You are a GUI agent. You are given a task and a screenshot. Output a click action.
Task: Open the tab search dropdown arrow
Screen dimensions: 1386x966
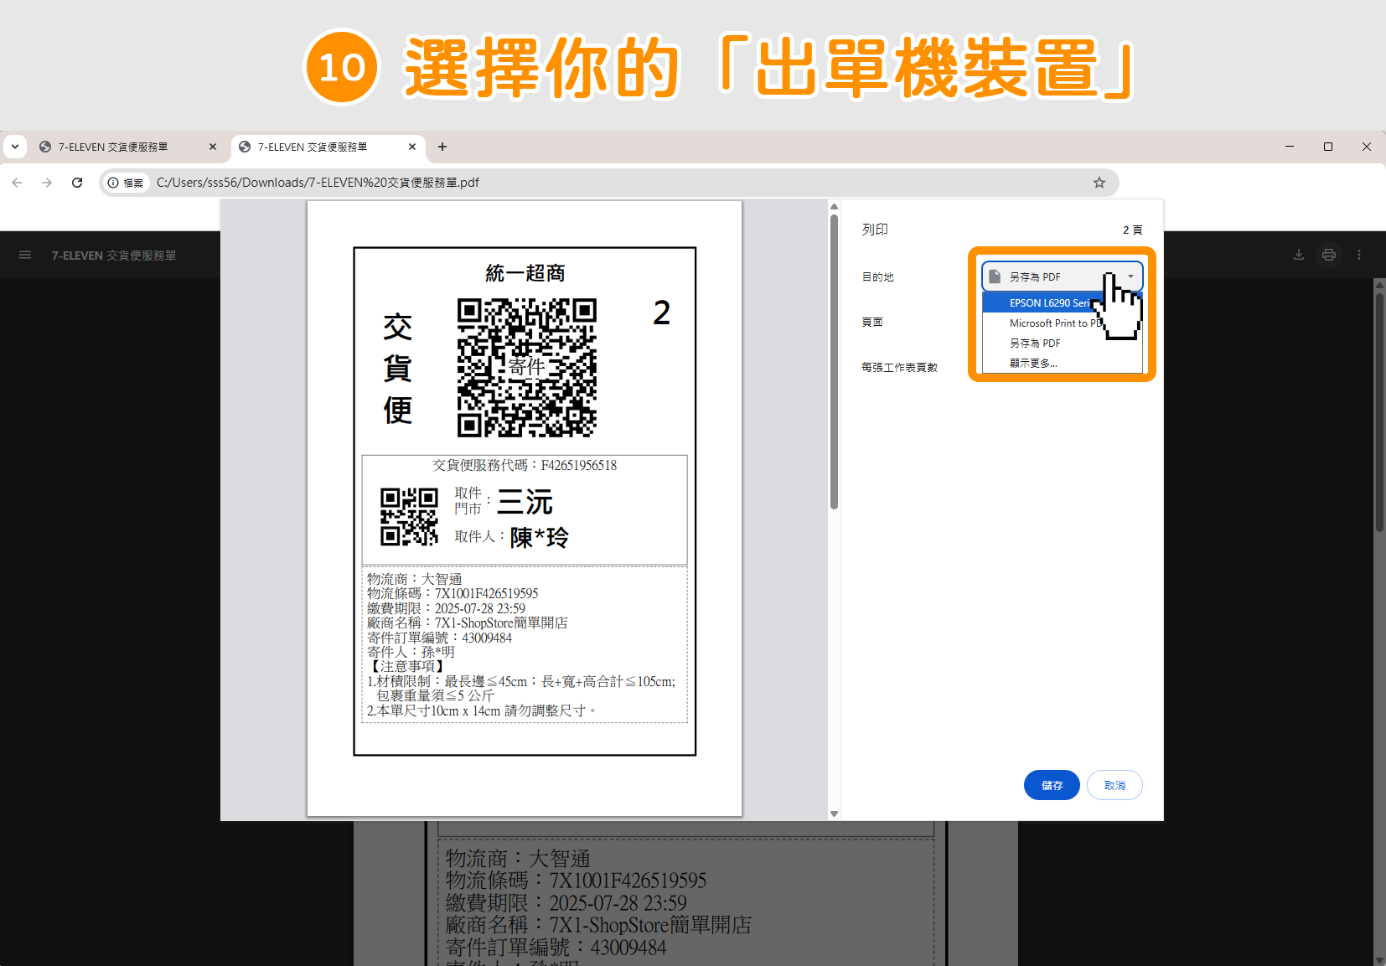click(15, 147)
